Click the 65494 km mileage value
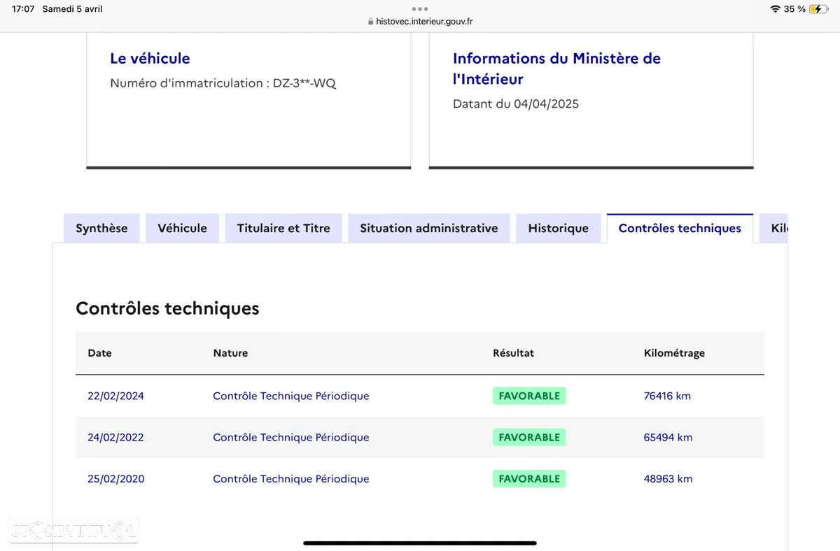The image size is (840, 551). 668,437
